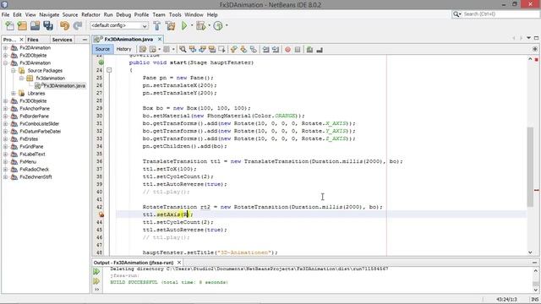Open the Tools menu
This screenshot has height=304, width=541.
[175, 15]
